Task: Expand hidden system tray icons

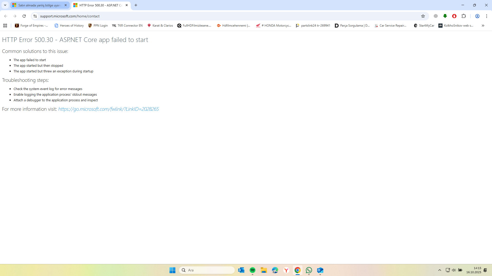Action: (439, 270)
